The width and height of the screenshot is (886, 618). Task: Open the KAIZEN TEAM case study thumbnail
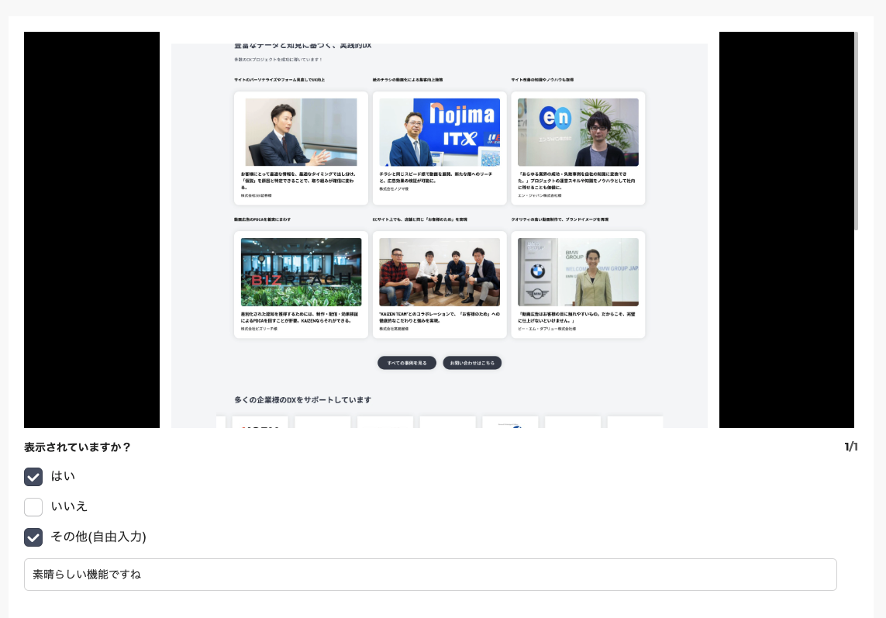440,271
